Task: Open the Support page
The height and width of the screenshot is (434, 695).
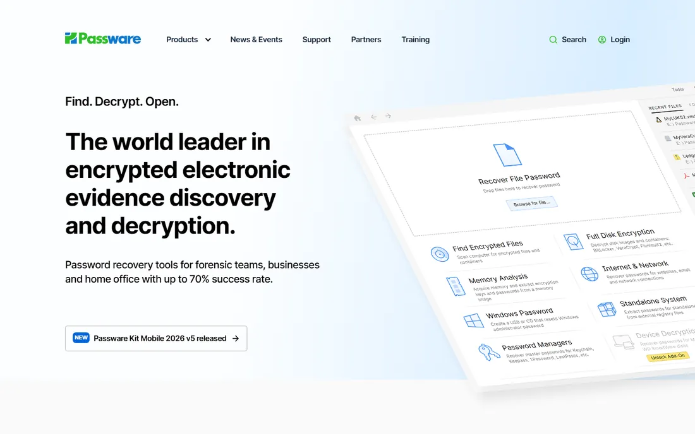Action: [x=317, y=39]
